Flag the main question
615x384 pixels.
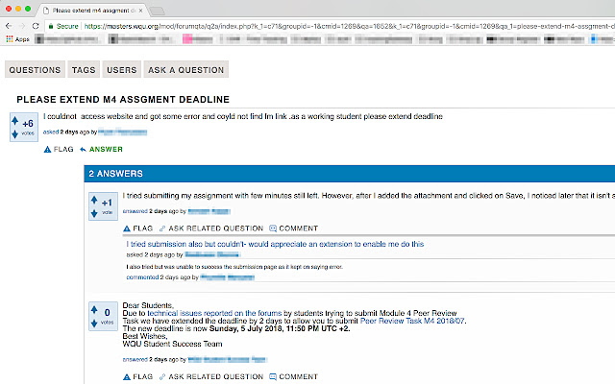pyautogui.click(x=59, y=150)
